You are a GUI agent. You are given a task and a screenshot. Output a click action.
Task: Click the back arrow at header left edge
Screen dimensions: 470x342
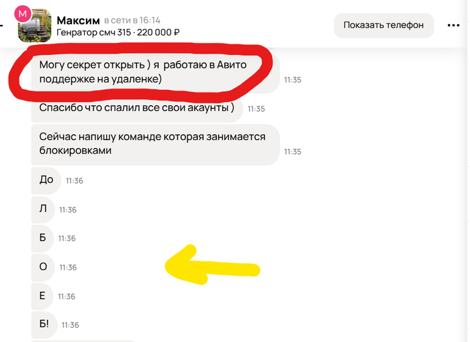[1, 25]
